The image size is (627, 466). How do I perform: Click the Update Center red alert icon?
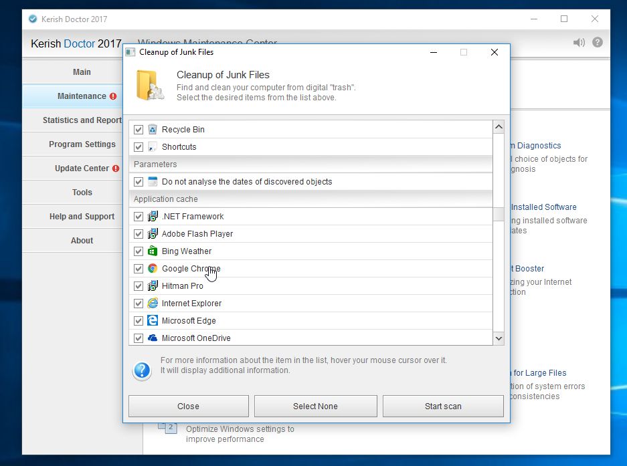click(116, 168)
